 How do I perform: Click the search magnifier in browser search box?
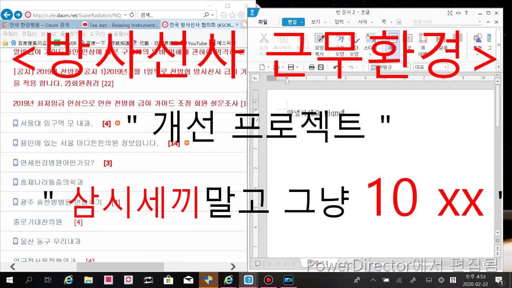coord(206,15)
